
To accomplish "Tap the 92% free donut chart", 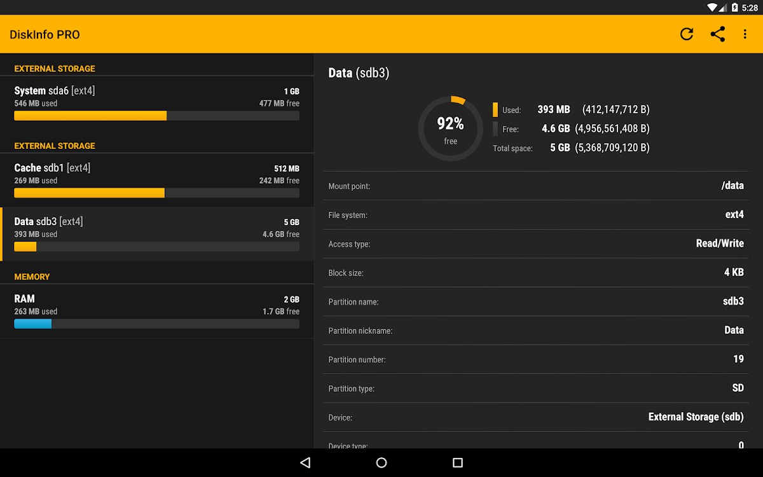I will click(450, 128).
